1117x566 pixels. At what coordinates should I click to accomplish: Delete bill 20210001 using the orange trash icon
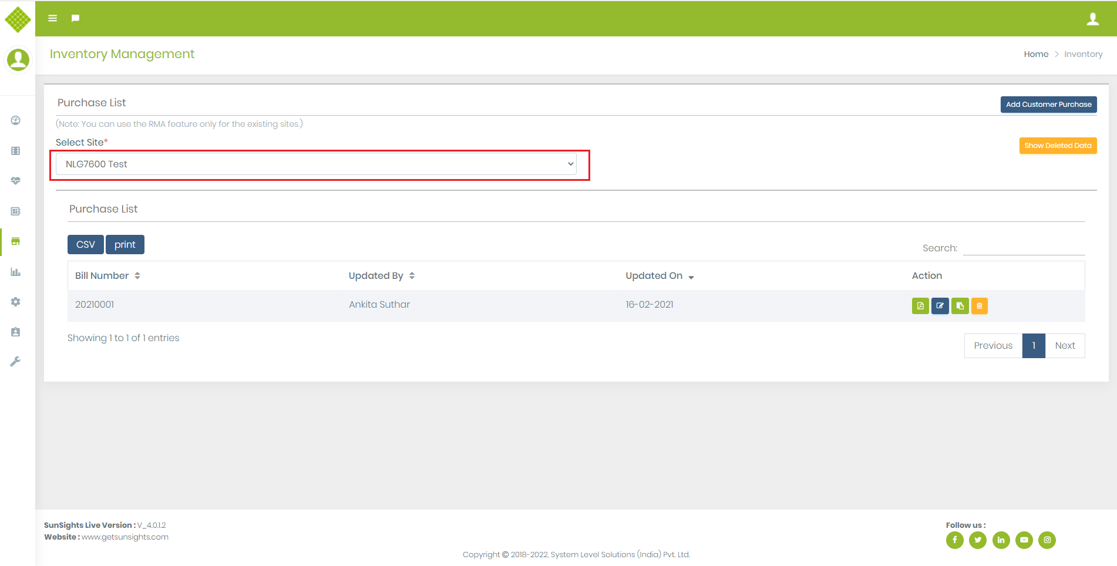(979, 305)
